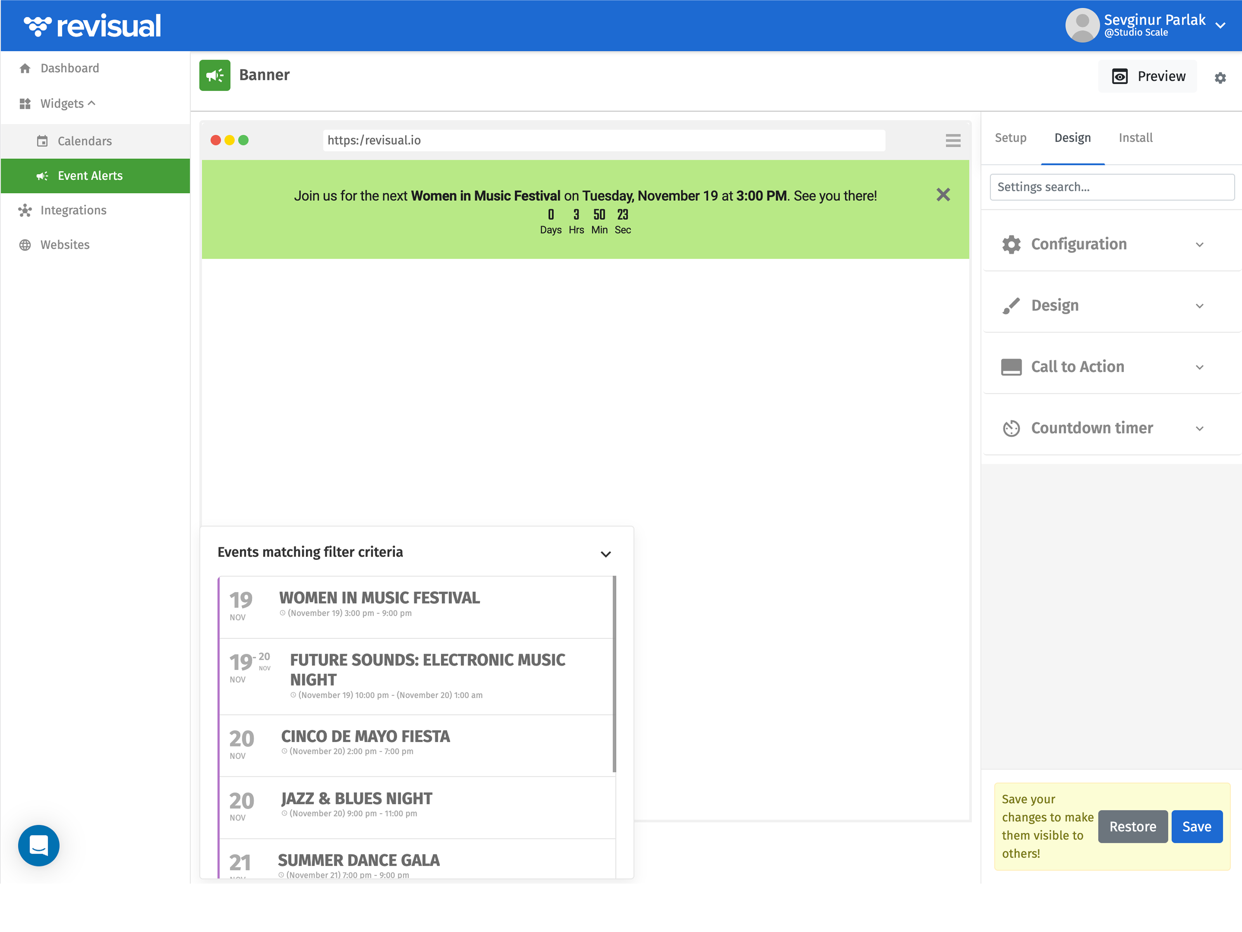Click the Design paintbrush icon
The height and width of the screenshot is (932, 1242).
[x=1011, y=306]
